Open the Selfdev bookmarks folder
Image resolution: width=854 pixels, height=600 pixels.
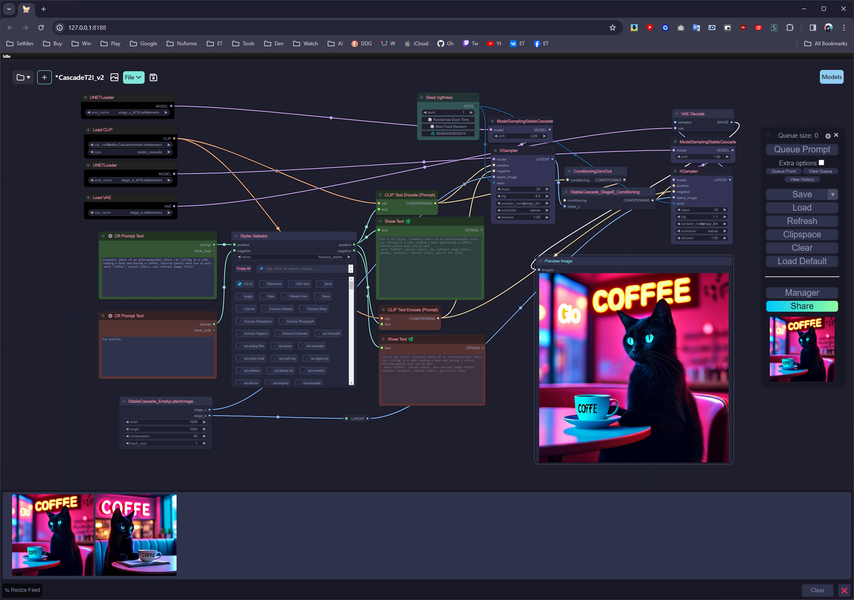click(20, 44)
